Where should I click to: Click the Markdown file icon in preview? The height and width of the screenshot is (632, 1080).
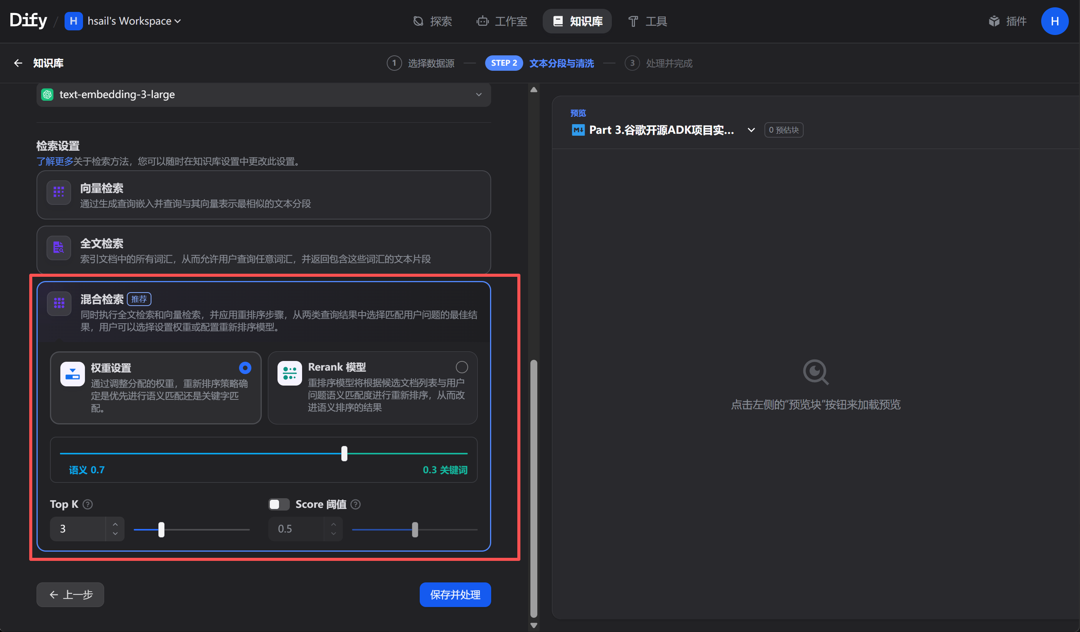coord(578,130)
